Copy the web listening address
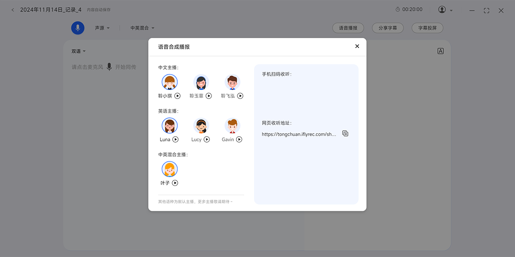This screenshot has width=515, height=257. (x=345, y=134)
